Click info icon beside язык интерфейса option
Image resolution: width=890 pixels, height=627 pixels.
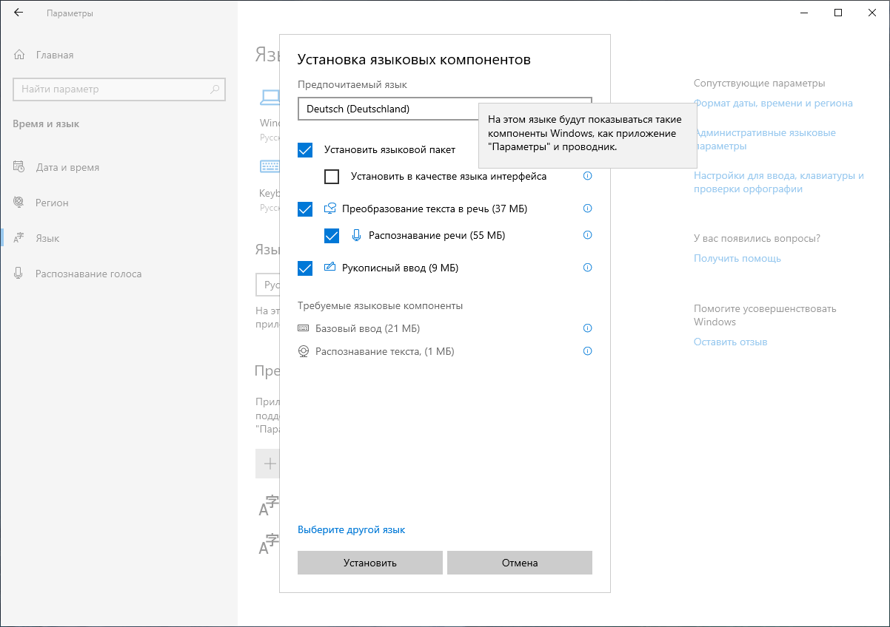588,176
